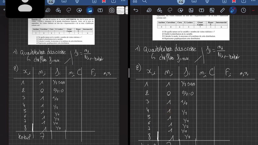Image resolution: width=258 pixels, height=145 pixels.
Task: Open the history clock icon in the right toolbar
Action: (x=243, y=10)
